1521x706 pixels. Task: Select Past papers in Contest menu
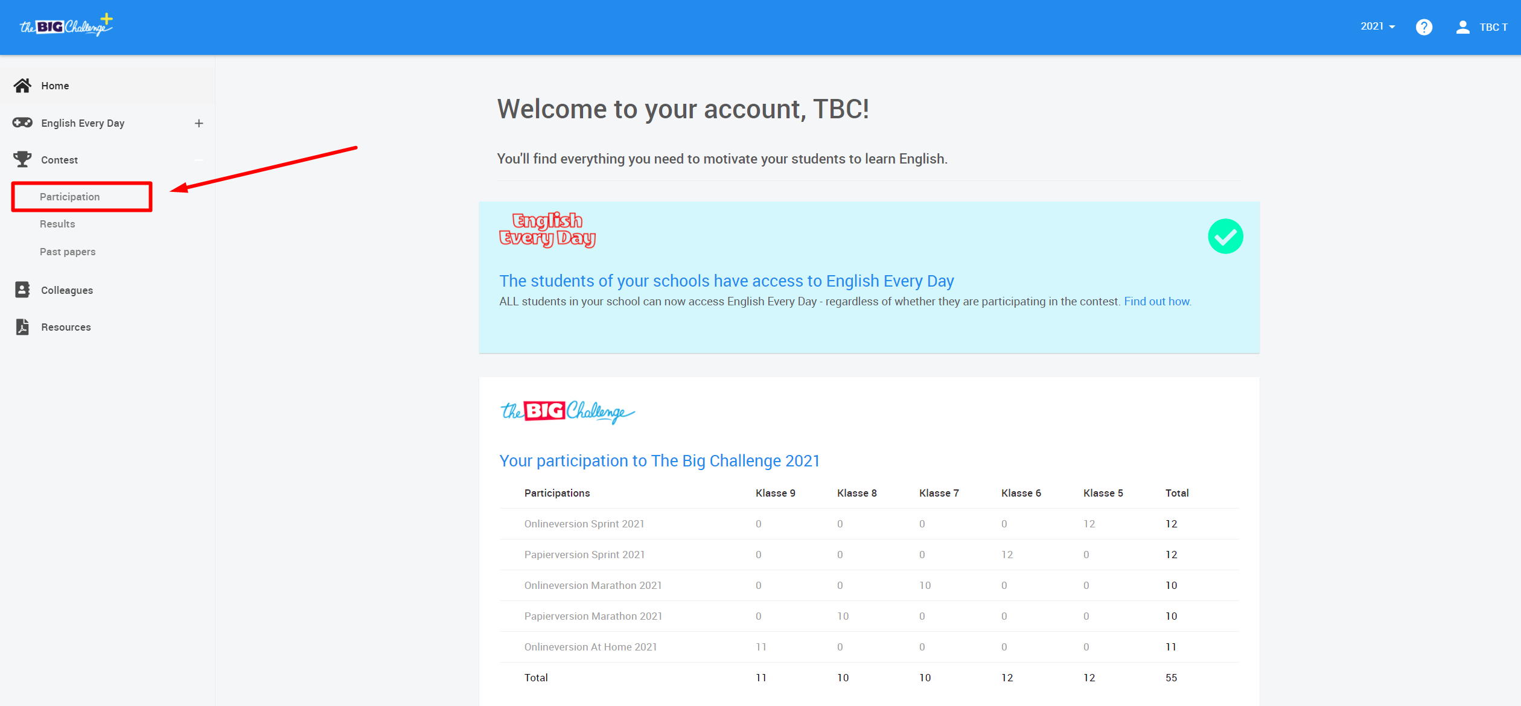68,252
